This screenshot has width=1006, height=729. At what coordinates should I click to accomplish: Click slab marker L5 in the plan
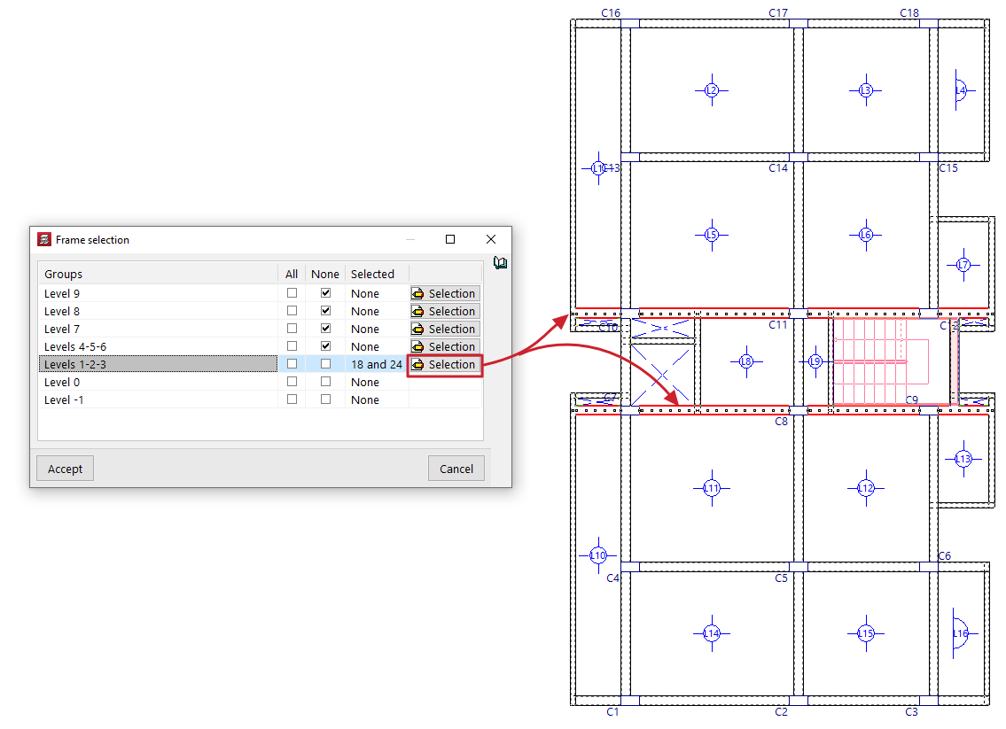pyautogui.click(x=712, y=235)
